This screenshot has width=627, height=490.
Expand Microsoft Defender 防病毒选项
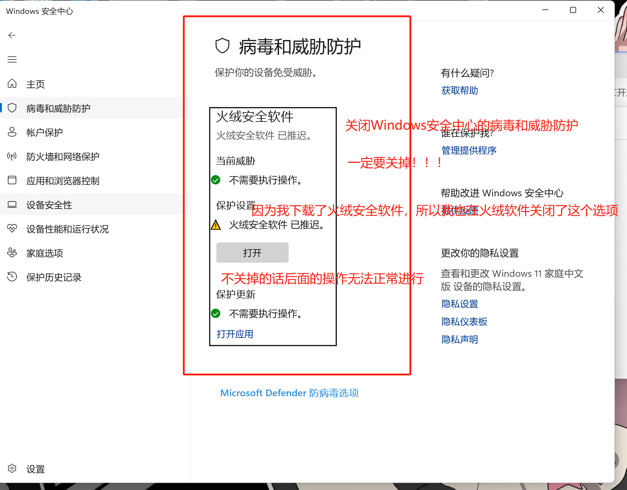289,393
